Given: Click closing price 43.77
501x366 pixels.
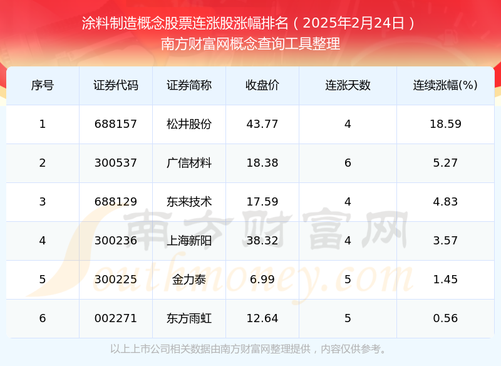Looking at the screenshot, I should (262, 124).
